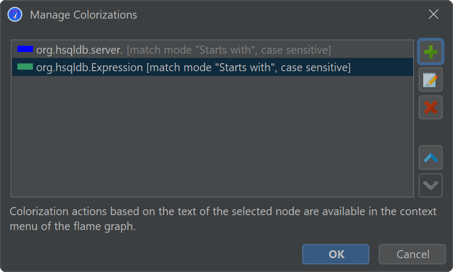
Task: Move the selected colorization up
Action: [x=431, y=158]
